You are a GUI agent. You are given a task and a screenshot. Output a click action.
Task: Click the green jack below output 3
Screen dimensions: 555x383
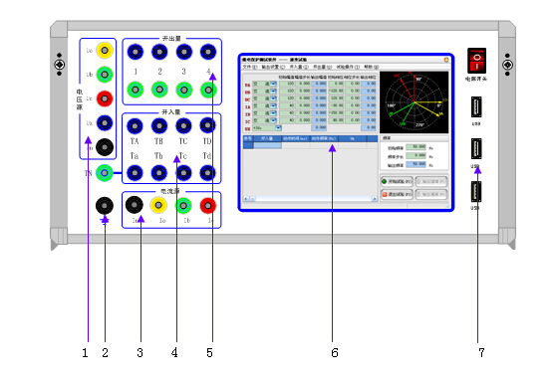tap(184, 90)
